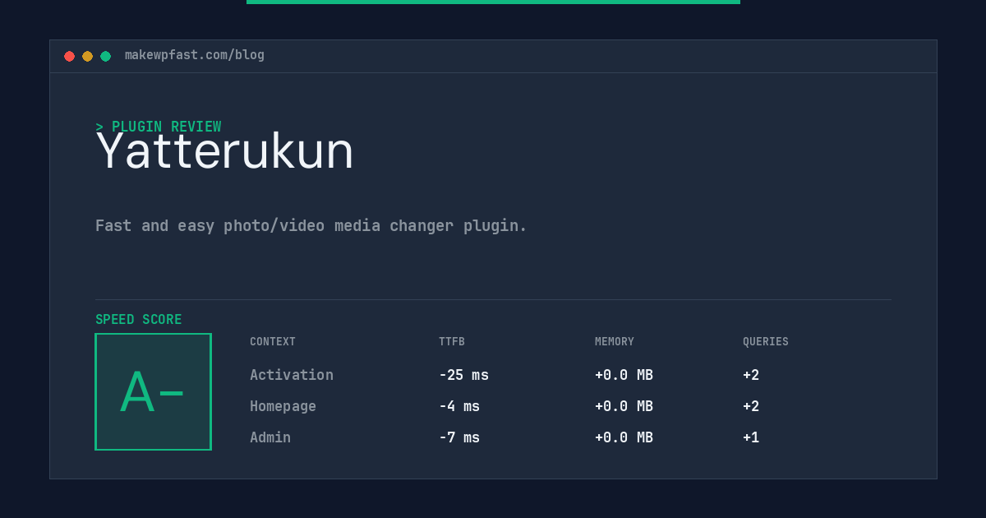
Task: Select the Homepage row label
Action: coord(283,406)
